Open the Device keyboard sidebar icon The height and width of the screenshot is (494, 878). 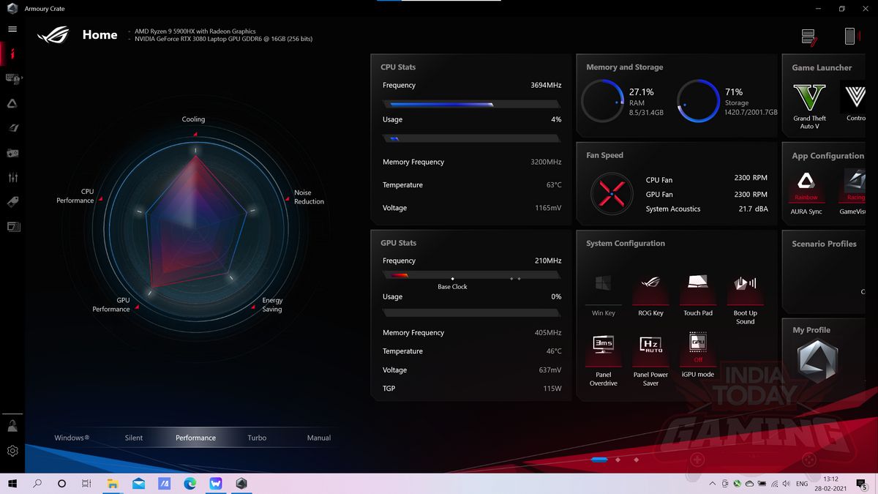(x=12, y=78)
